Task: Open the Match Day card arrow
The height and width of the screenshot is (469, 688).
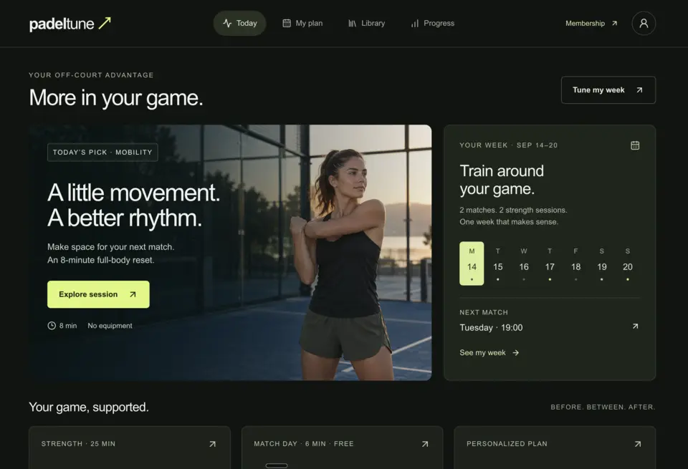Action: 425,444
